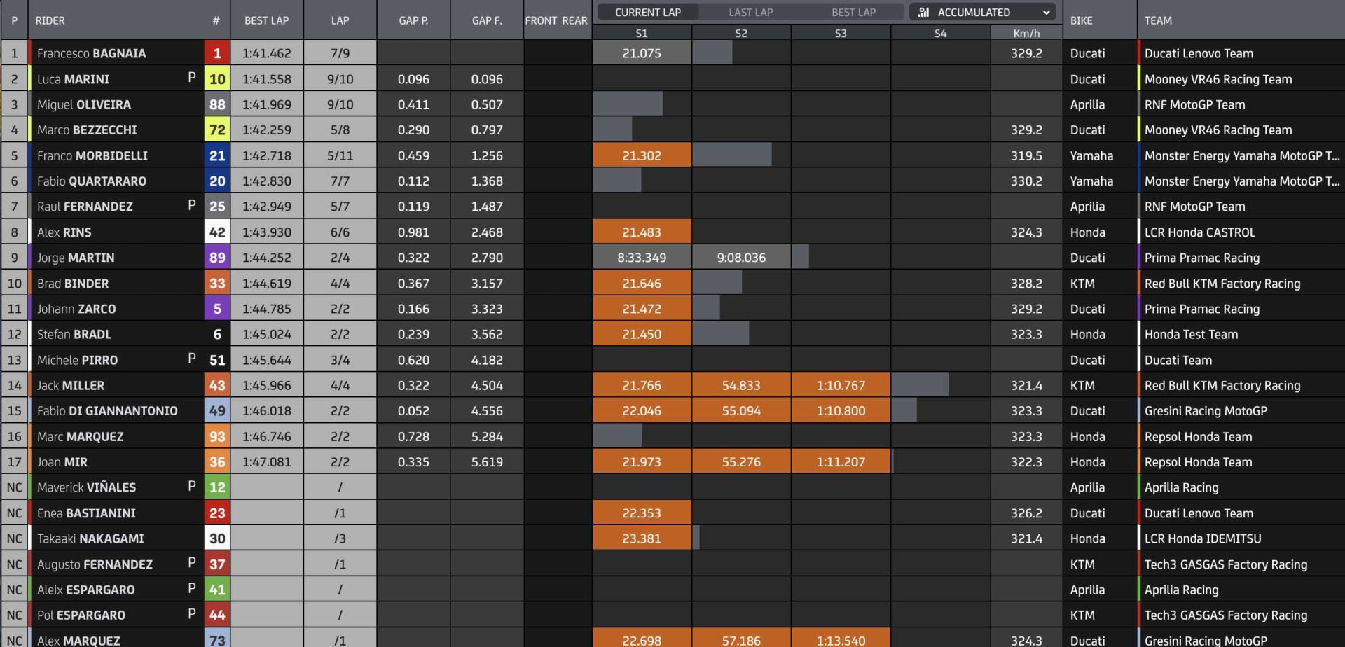Click the Prima Pramac Racing cell for MARTIN
The width and height of the screenshot is (1345, 647).
click(1201, 258)
